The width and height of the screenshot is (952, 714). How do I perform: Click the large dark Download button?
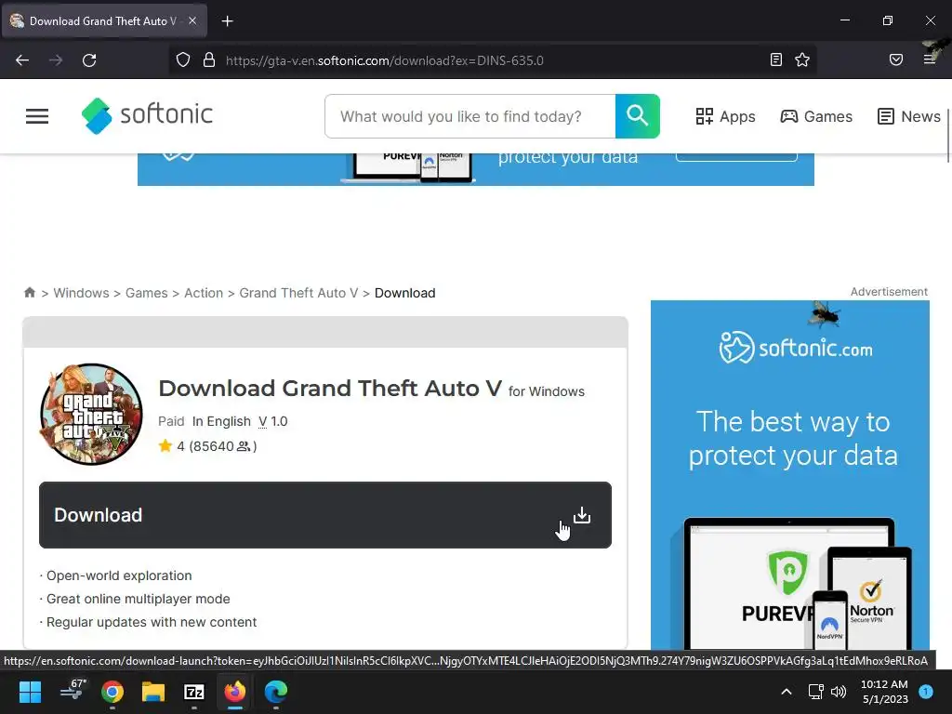click(324, 515)
